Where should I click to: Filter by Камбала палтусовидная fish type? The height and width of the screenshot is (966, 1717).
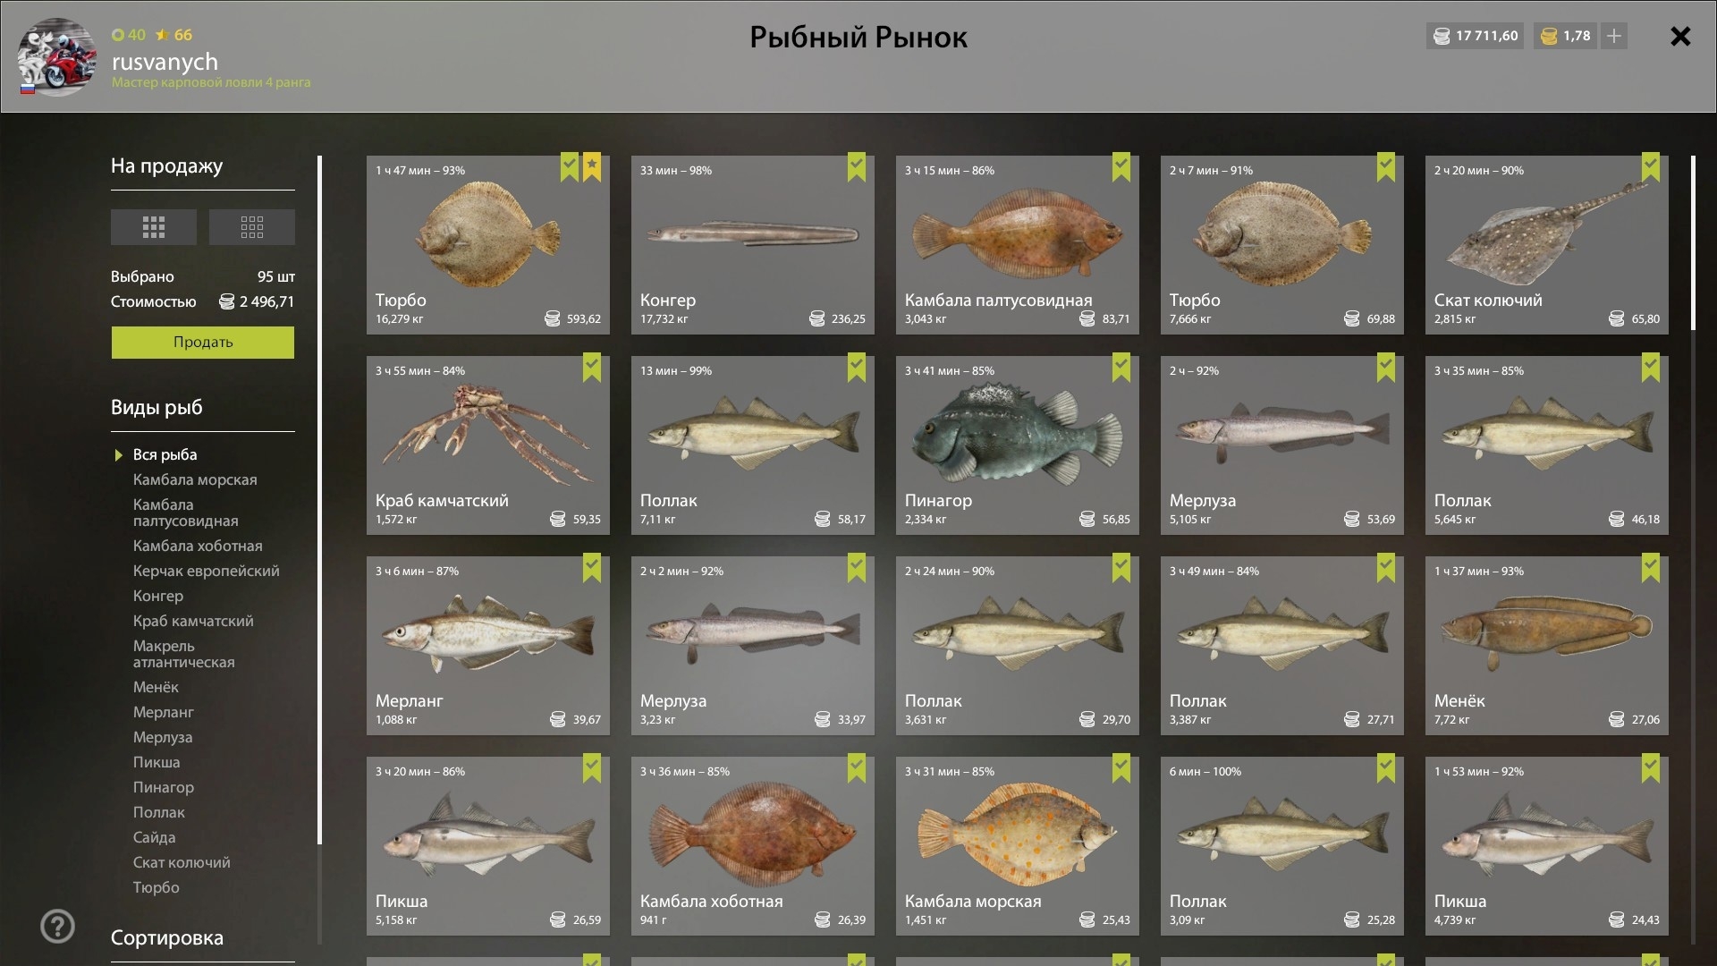(185, 513)
